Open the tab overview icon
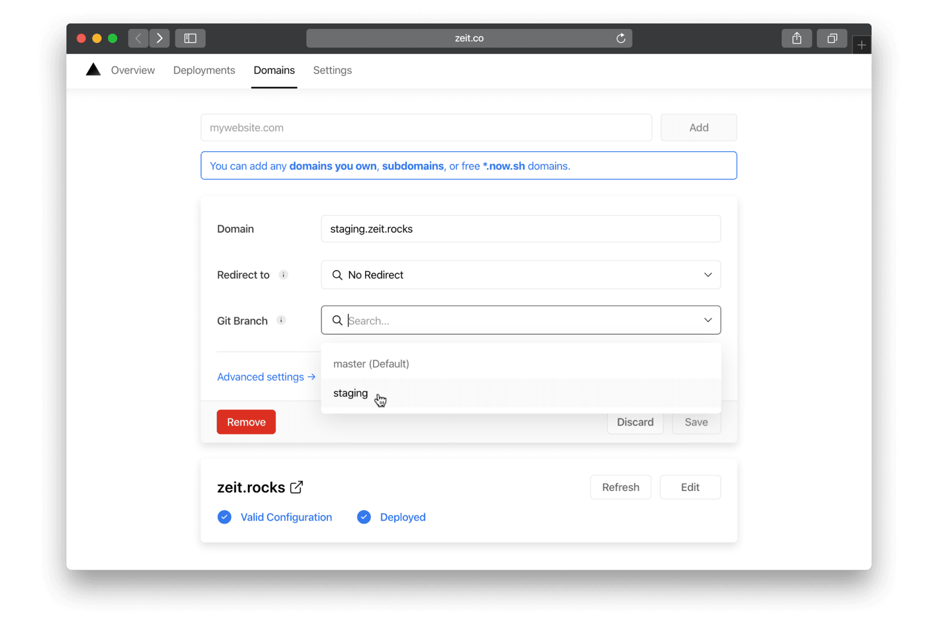This screenshot has height=627, width=938. pos(831,38)
